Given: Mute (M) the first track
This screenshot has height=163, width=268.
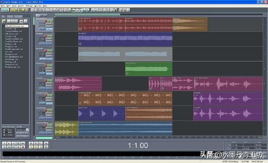Looking at the screenshot, I should pos(51,21).
